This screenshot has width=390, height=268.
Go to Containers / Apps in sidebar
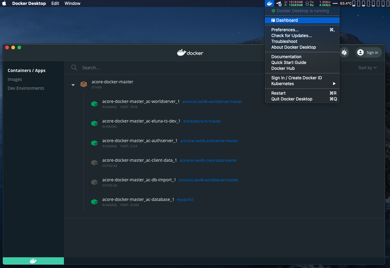[x=27, y=70]
